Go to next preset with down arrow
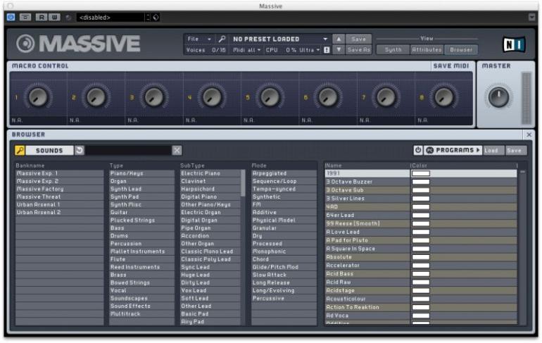Viewport: 542px width, 343px height. [339, 50]
